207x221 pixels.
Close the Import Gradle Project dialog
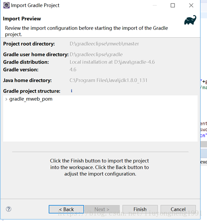[191, 5]
